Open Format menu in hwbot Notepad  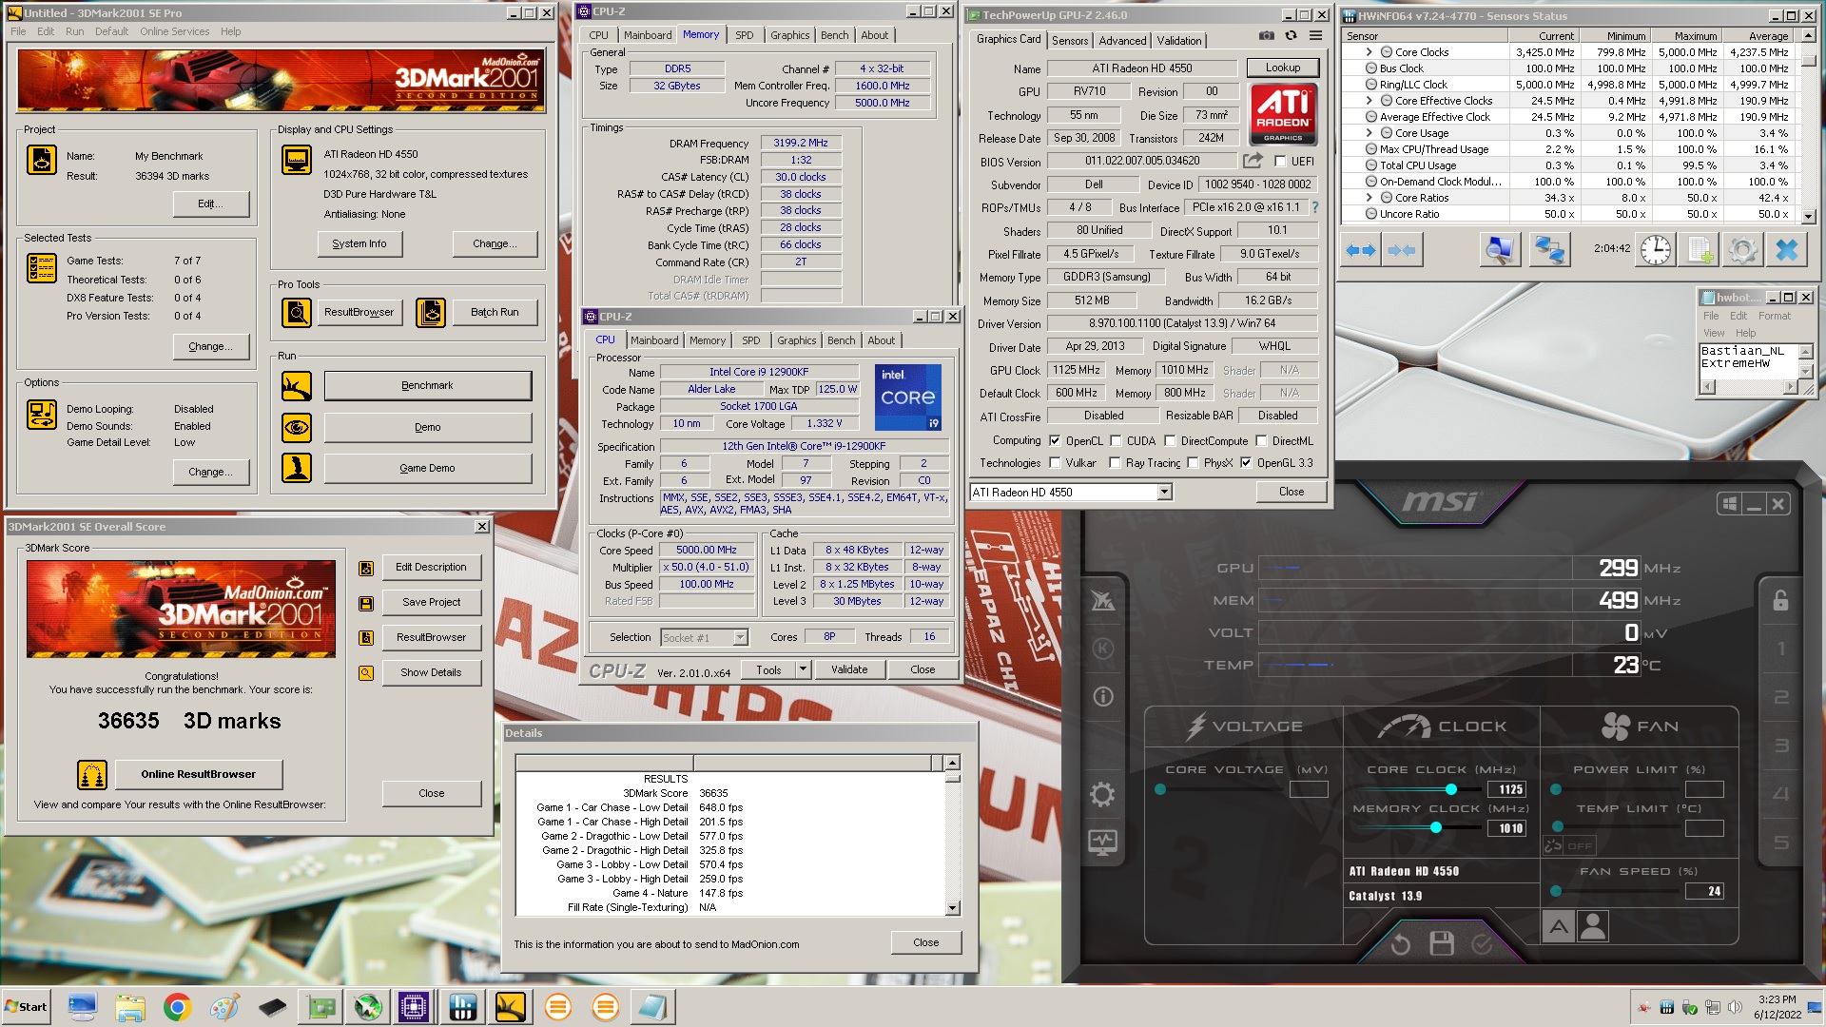pyautogui.click(x=1775, y=316)
